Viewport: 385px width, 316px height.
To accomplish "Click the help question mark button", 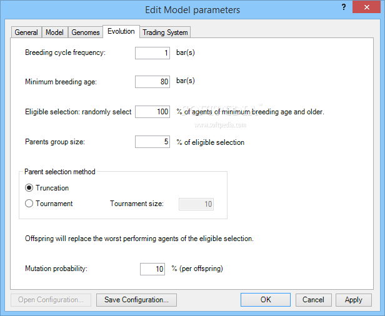I will pos(344,7).
